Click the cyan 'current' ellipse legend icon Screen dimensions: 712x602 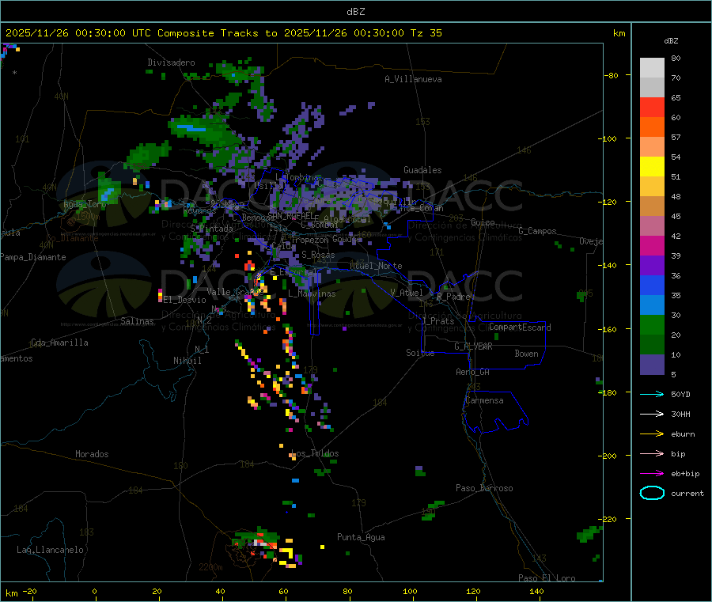(x=652, y=493)
